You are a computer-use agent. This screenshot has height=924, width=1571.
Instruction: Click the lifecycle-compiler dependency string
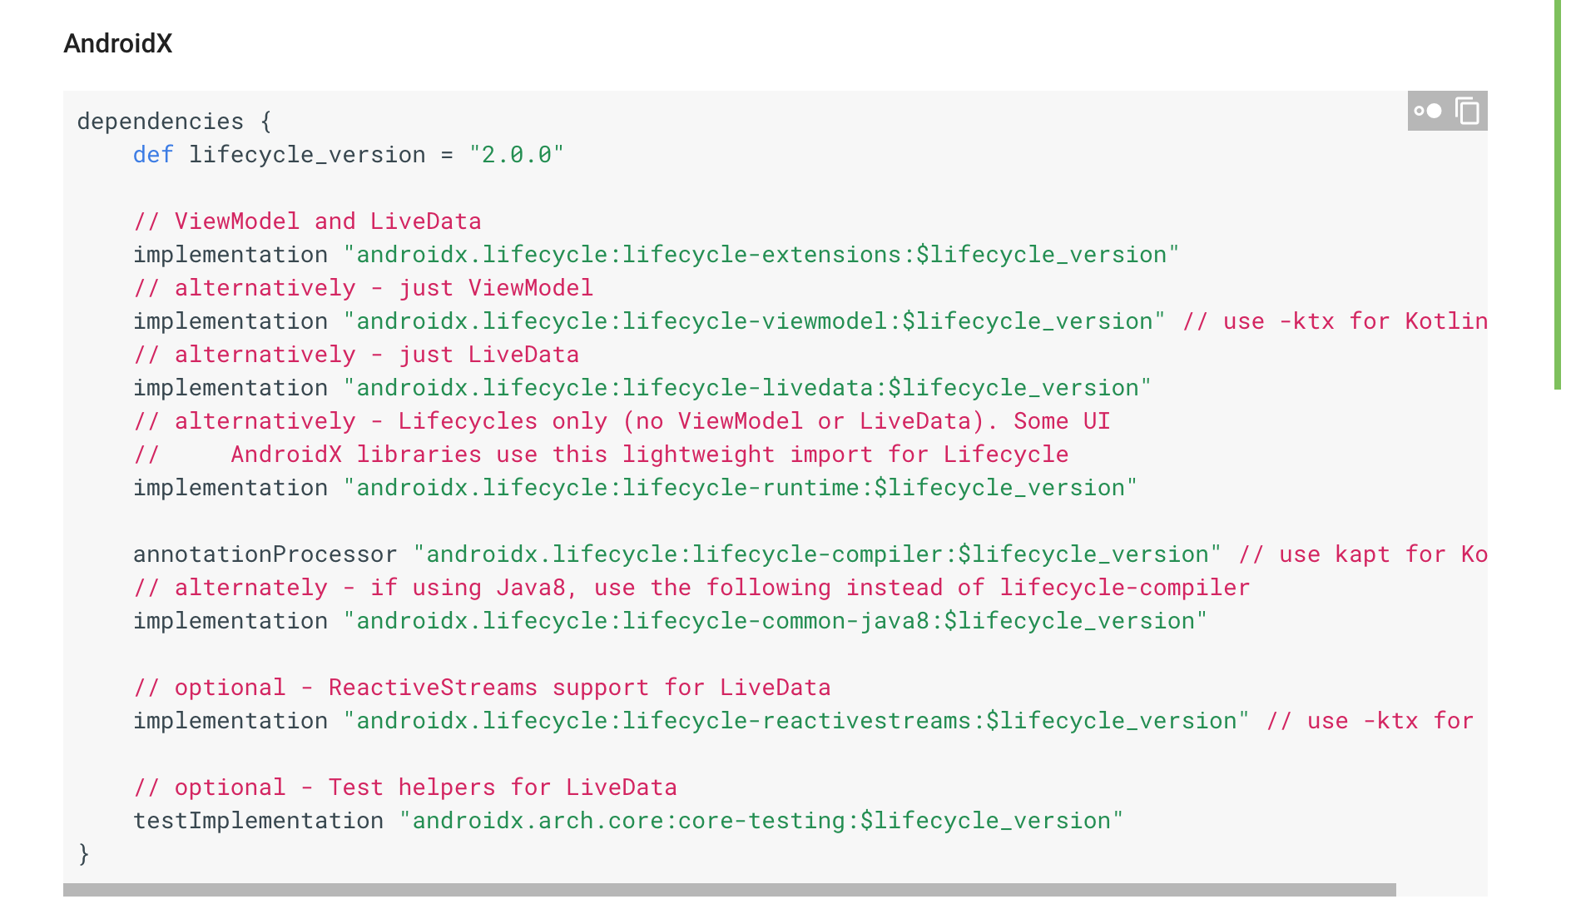[x=818, y=554]
